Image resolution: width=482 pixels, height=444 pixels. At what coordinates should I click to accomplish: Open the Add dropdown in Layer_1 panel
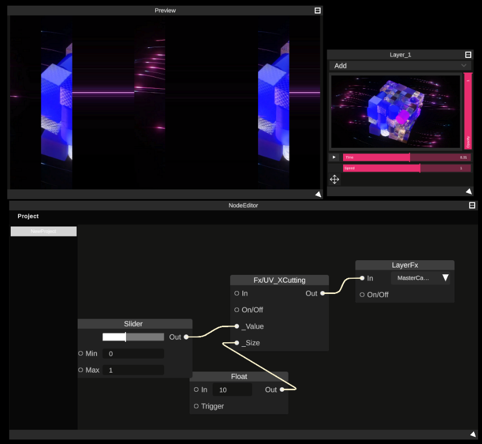(400, 66)
